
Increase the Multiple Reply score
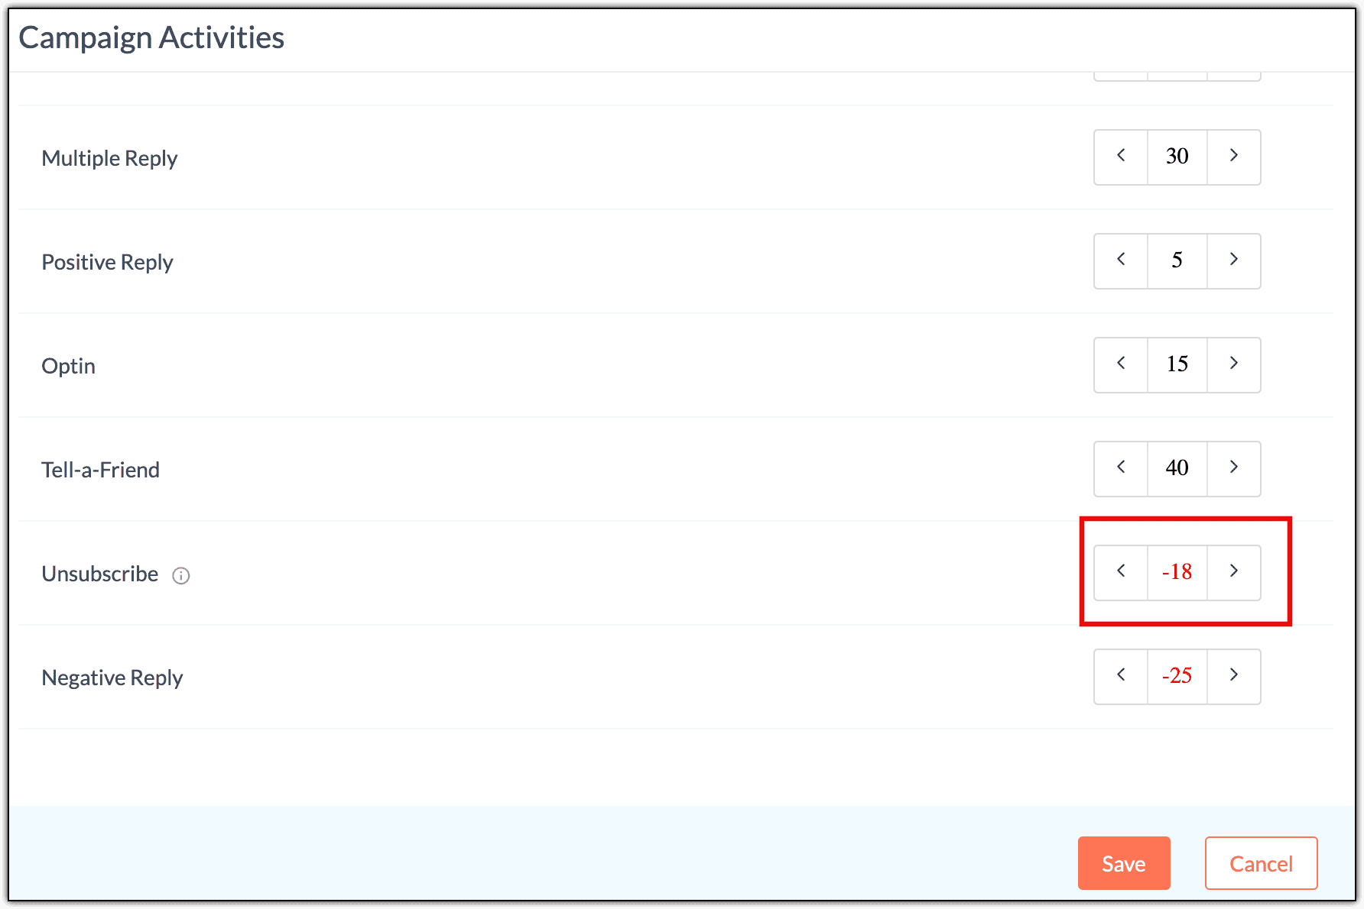pyautogui.click(x=1233, y=157)
